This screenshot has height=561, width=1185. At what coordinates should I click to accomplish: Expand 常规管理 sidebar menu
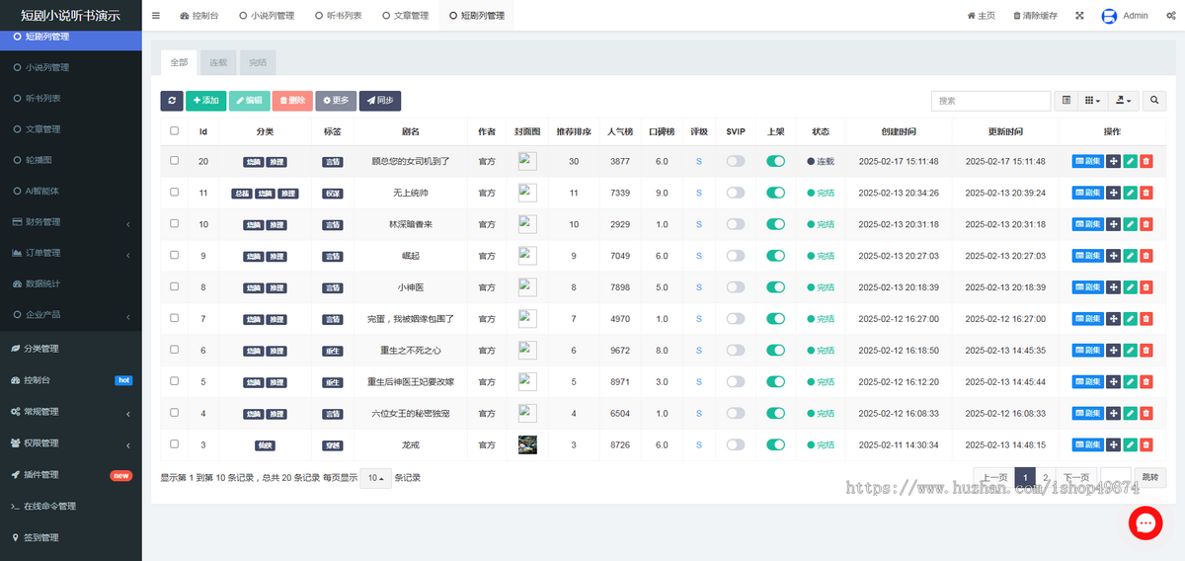[x=71, y=412]
